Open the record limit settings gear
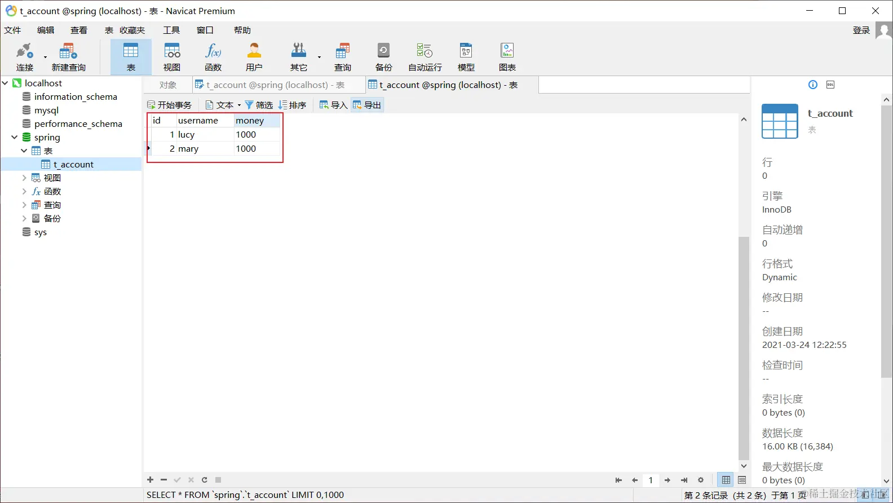 [x=701, y=480]
